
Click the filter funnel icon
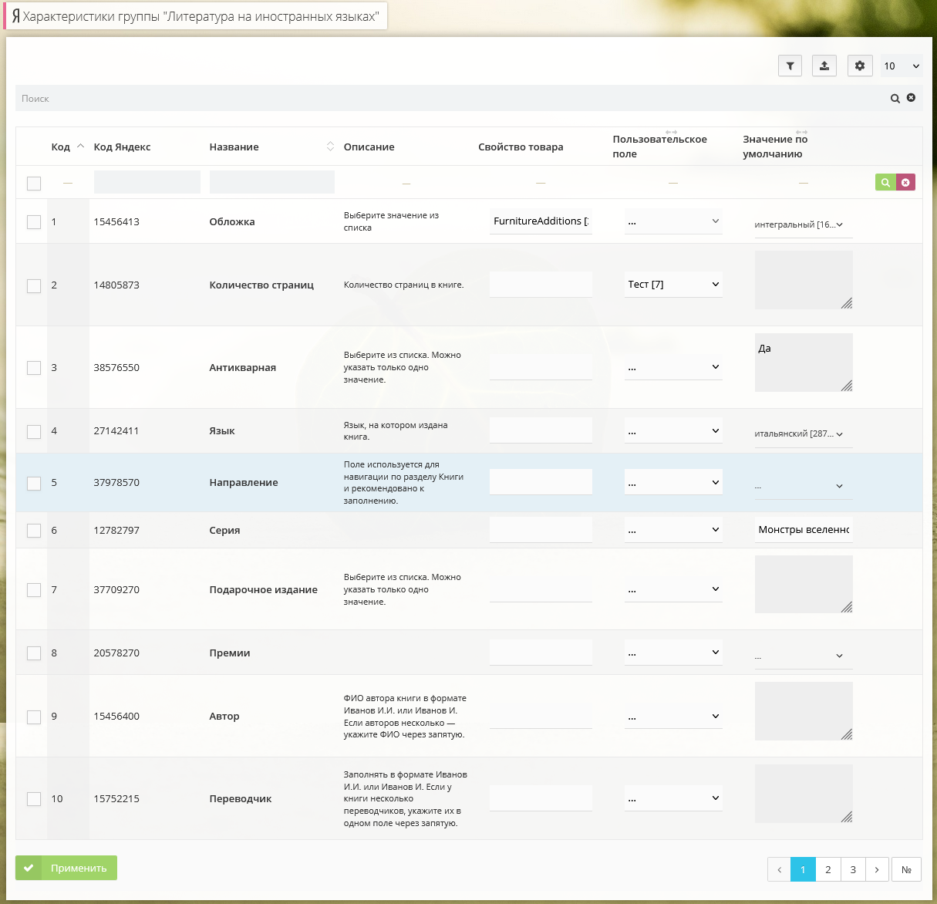coord(790,66)
